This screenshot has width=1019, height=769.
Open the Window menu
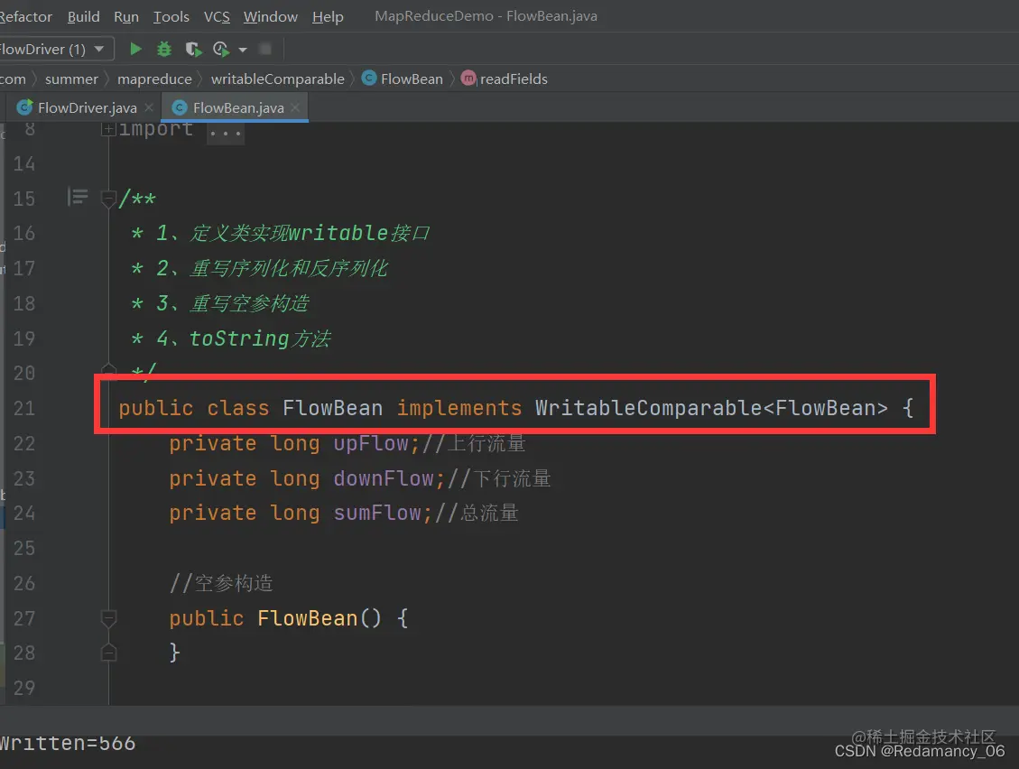(271, 16)
